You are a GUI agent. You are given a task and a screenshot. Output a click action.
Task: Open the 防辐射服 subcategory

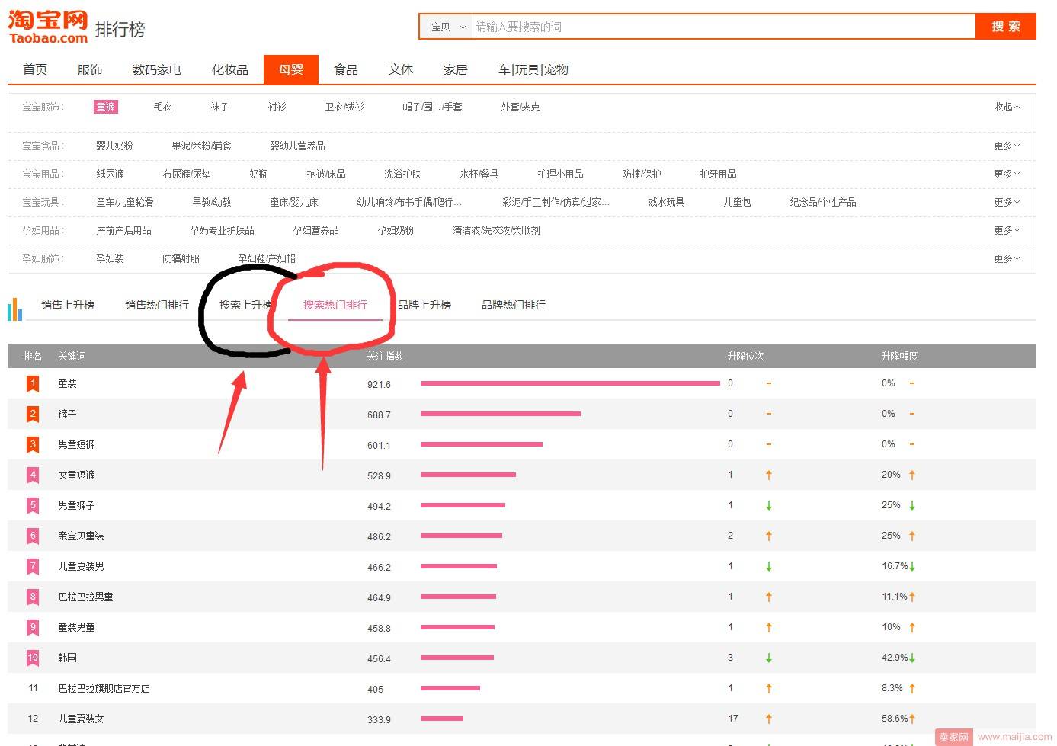[181, 258]
